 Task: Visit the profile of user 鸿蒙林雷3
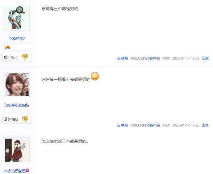(17, 38)
